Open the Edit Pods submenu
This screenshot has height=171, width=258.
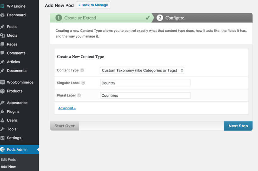(x=8, y=159)
